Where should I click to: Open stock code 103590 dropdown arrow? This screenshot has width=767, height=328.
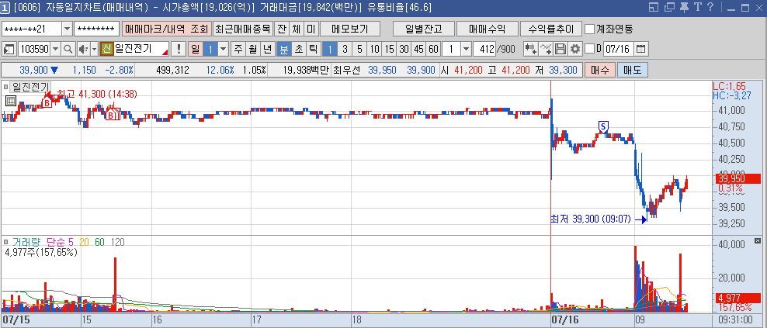[55, 49]
